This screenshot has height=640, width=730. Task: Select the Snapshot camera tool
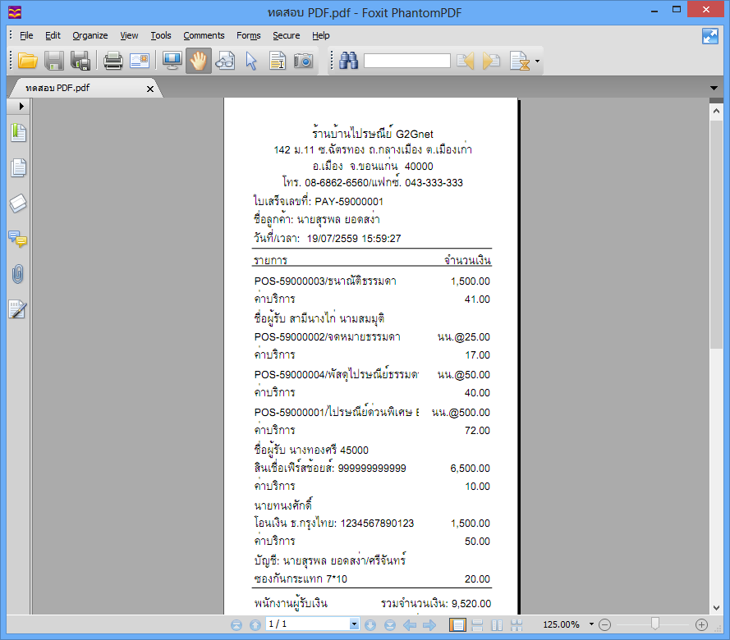pyautogui.click(x=303, y=61)
